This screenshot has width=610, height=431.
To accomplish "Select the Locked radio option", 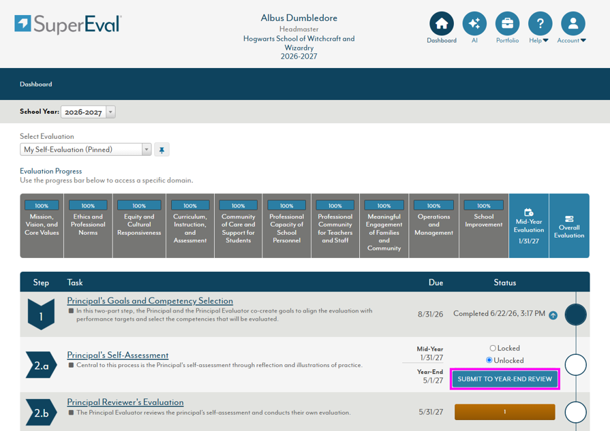I will [493, 348].
